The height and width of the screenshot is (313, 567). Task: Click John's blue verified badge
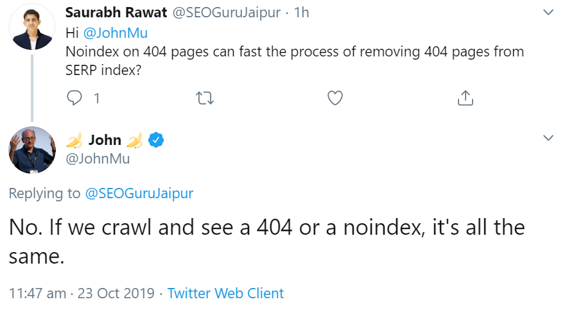(157, 140)
